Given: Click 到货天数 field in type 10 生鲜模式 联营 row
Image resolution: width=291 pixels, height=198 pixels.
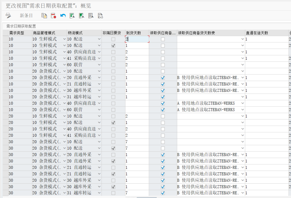Looking at the screenshot, I should 137,65.
